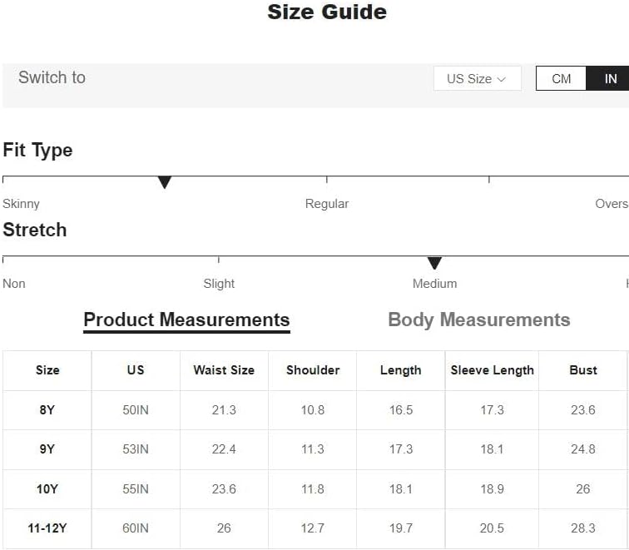
Task: Click the Waist Size column header
Action: coord(224,370)
